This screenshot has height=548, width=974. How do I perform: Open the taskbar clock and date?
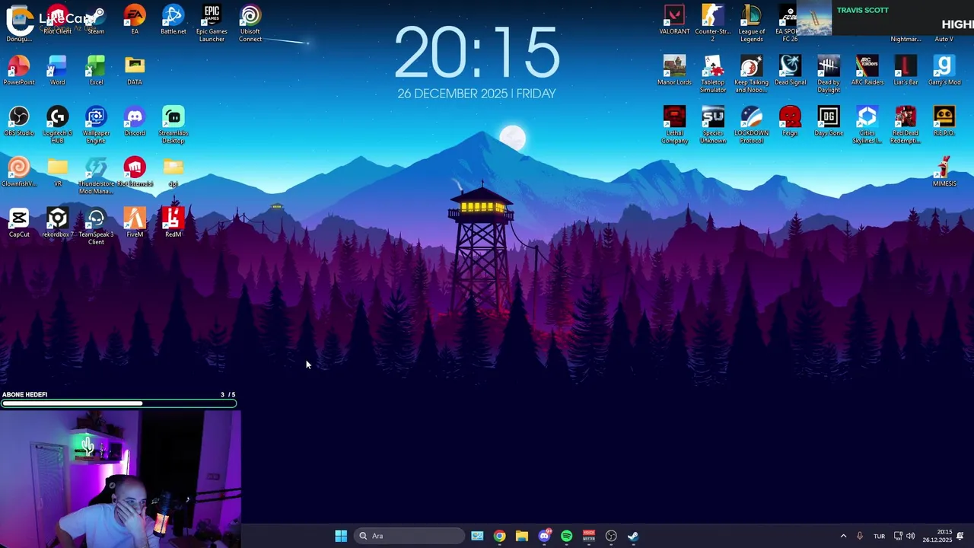937,536
